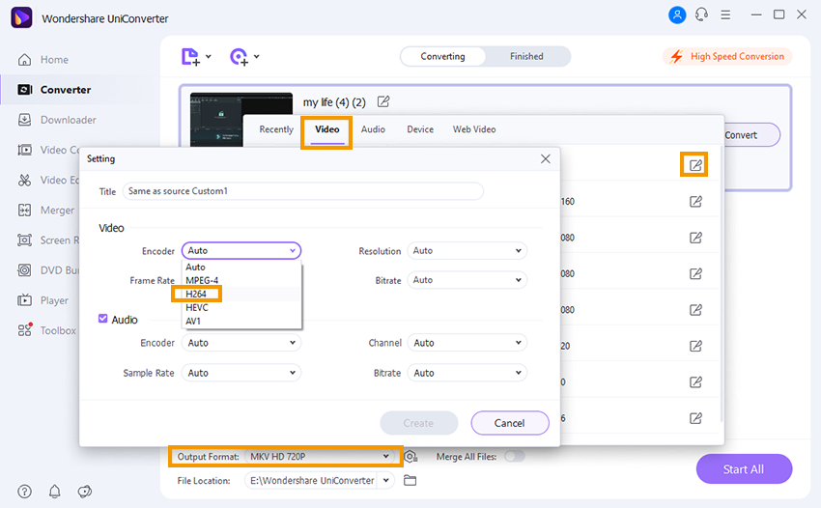
Task: Click the user account avatar icon
Action: 675,15
